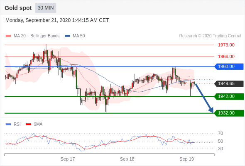Click the Sep 19 date axis label
Image resolution: width=245 pixels, height=166 pixels.
[x=186, y=159]
